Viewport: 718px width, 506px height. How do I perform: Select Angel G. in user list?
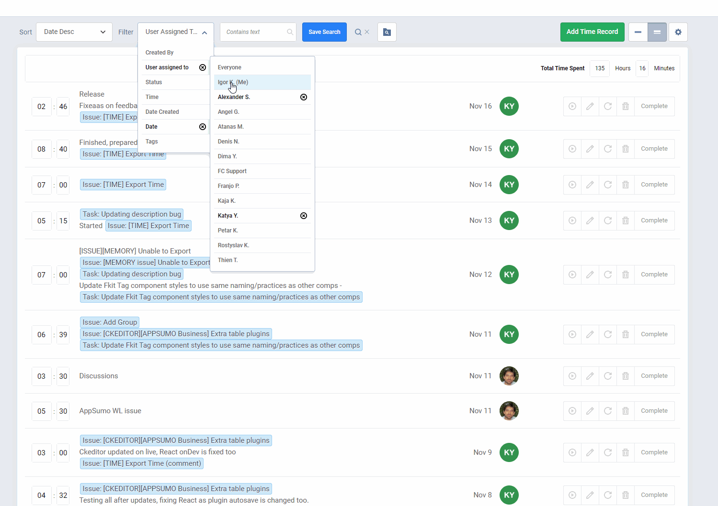(x=262, y=112)
